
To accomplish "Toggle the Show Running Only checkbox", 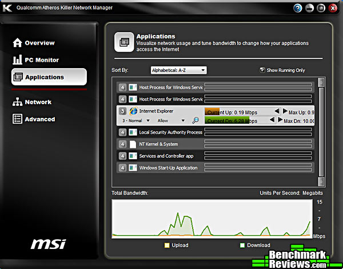I will [262, 70].
